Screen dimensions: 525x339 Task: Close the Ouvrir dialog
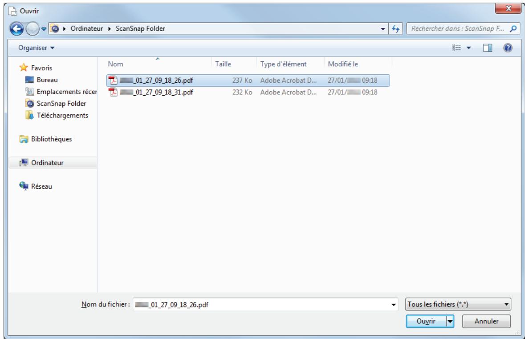click(x=508, y=9)
